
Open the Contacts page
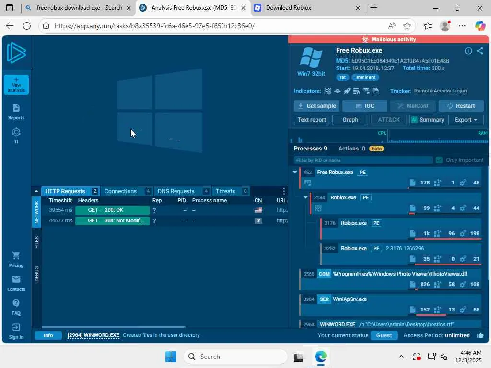(16, 284)
